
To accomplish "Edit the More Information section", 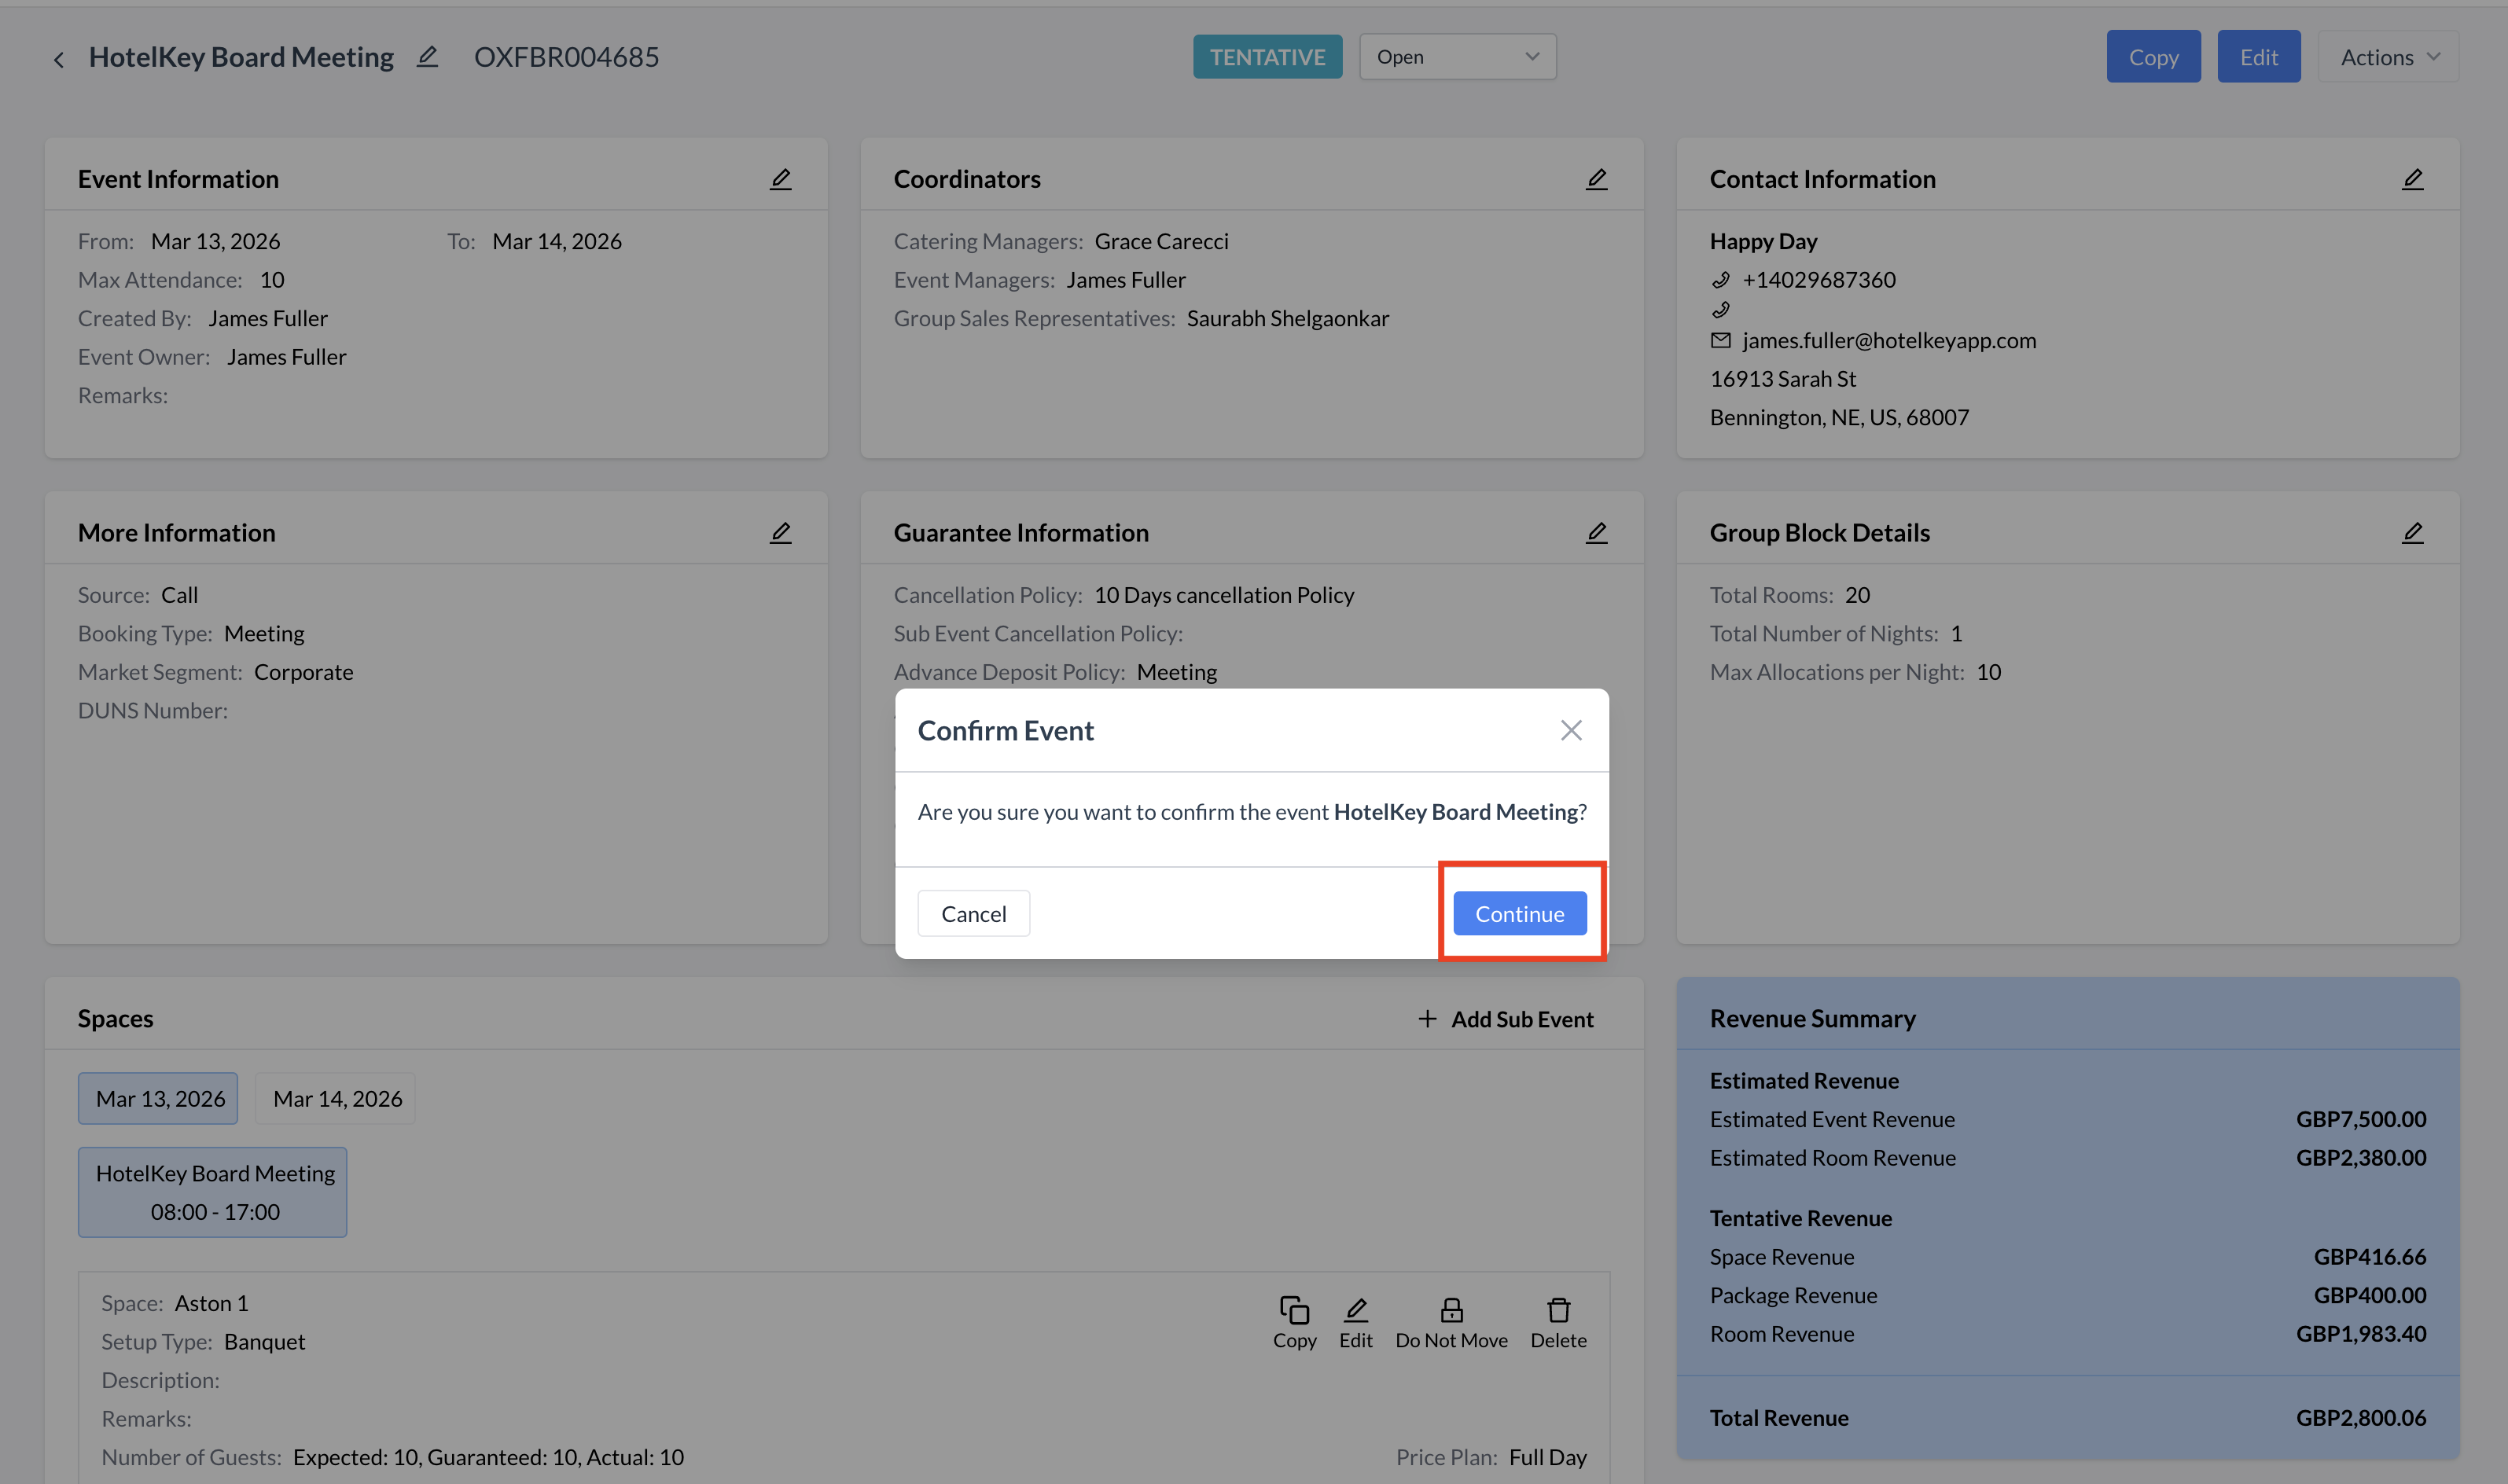I will pyautogui.click(x=780, y=533).
